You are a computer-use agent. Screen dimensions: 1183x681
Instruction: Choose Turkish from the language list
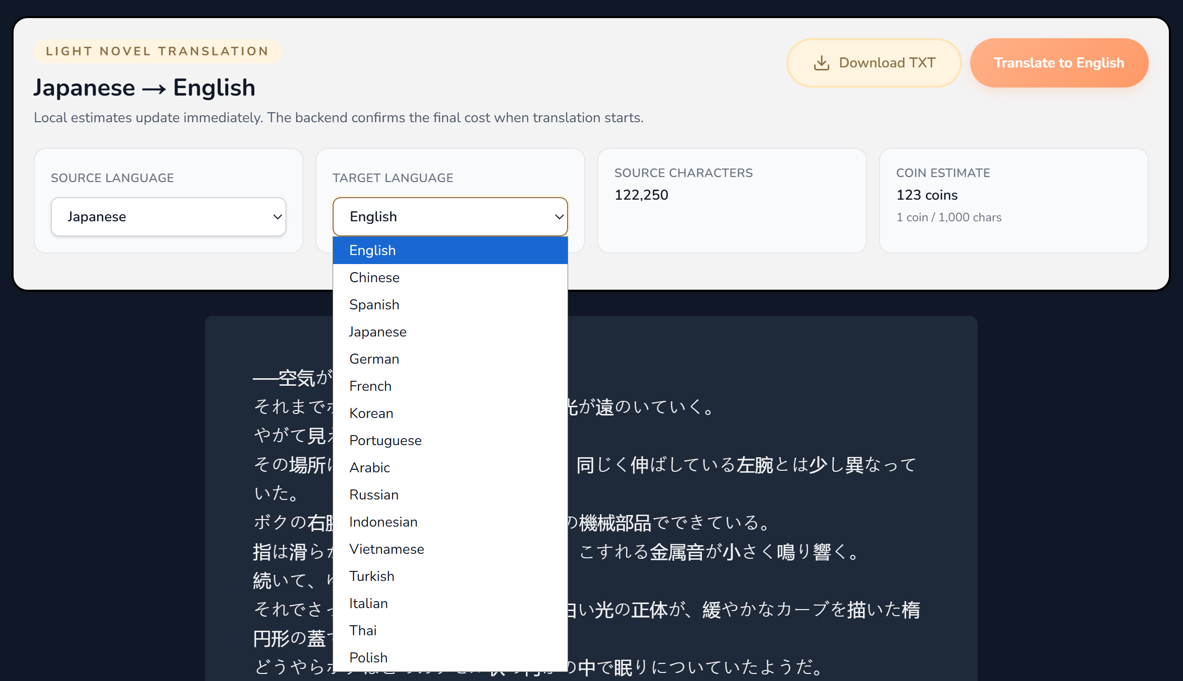(x=450, y=576)
